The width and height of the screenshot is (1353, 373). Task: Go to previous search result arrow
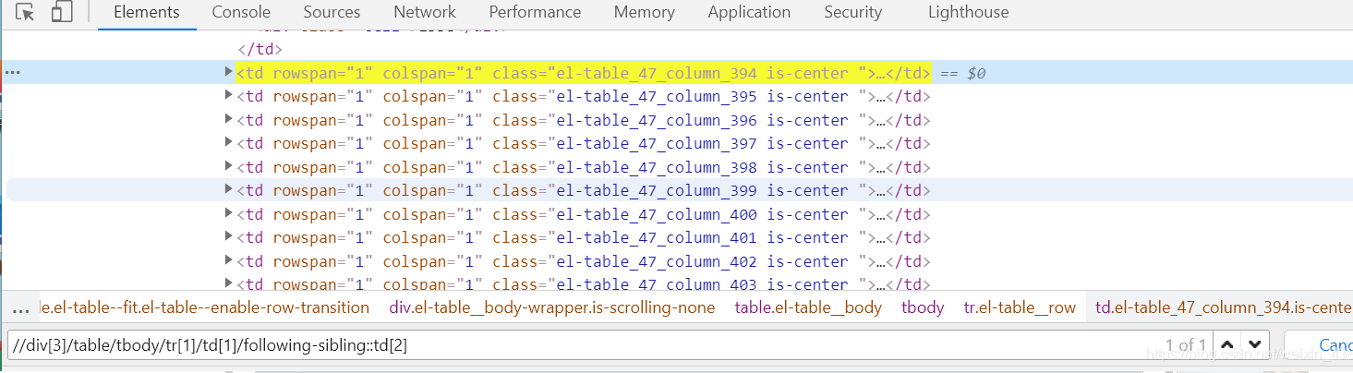[1226, 344]
